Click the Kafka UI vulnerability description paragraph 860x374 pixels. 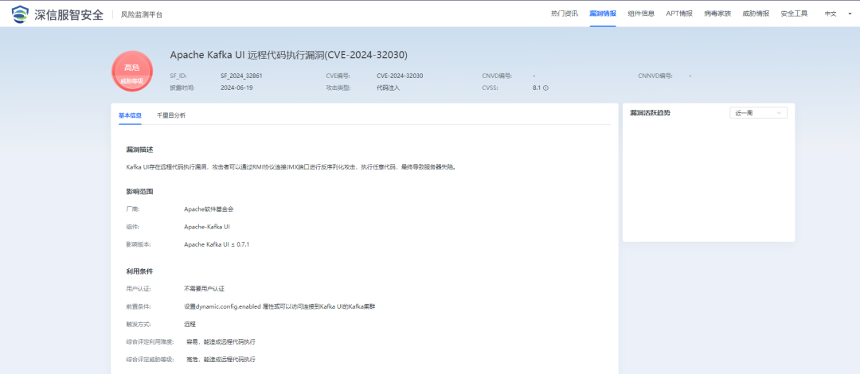[x=291, y=167]
